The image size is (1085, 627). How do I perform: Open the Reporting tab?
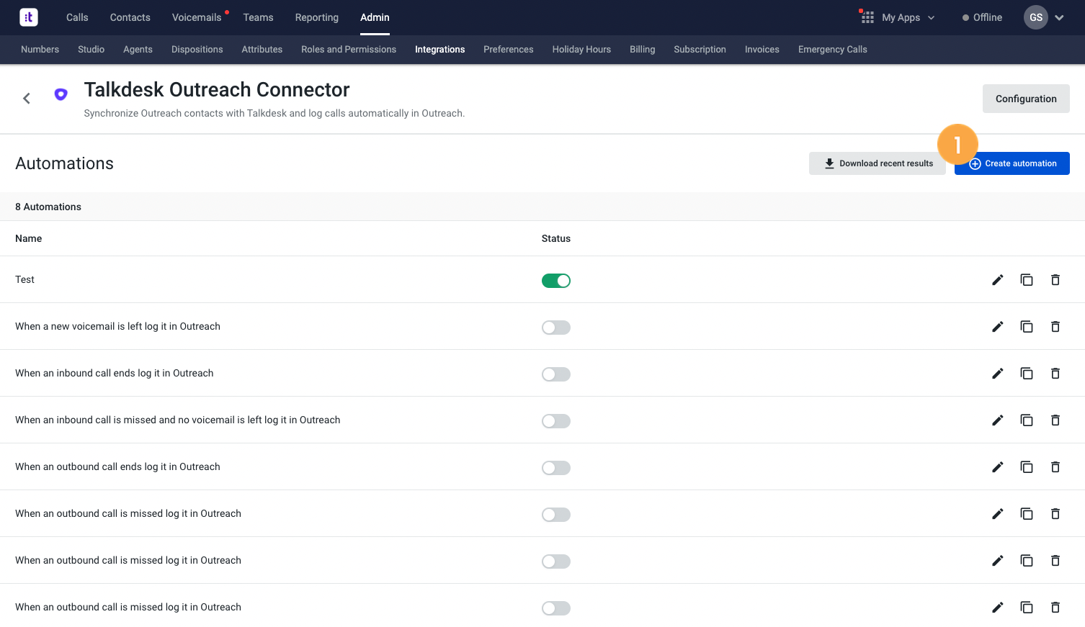[x=317, y=17]
